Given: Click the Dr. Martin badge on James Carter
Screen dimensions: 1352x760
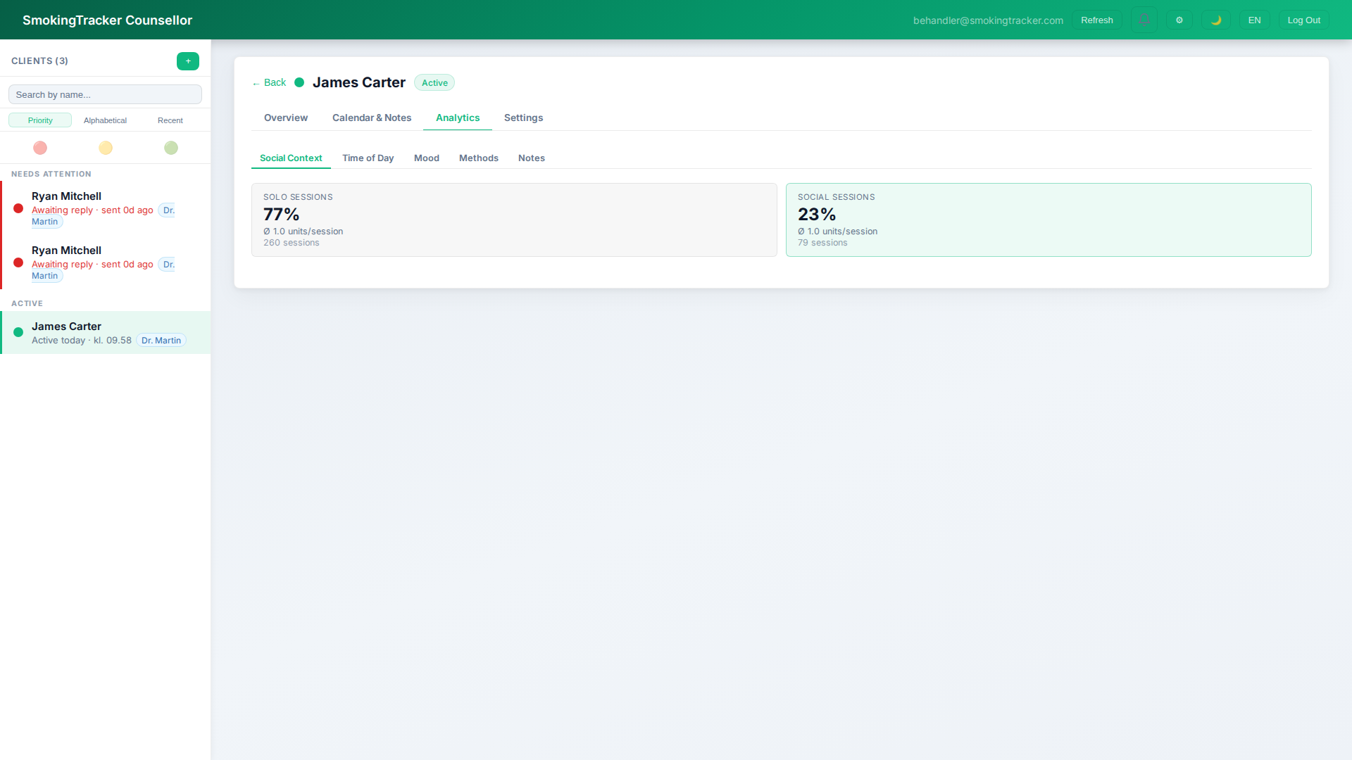Looking at the screenshot, I should (161, 340).
